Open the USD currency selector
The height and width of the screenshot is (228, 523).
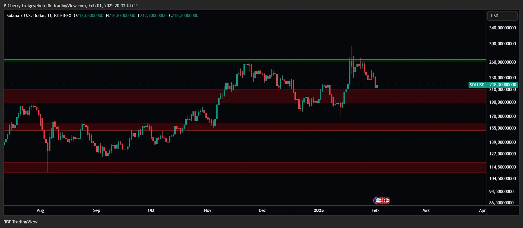502,16
